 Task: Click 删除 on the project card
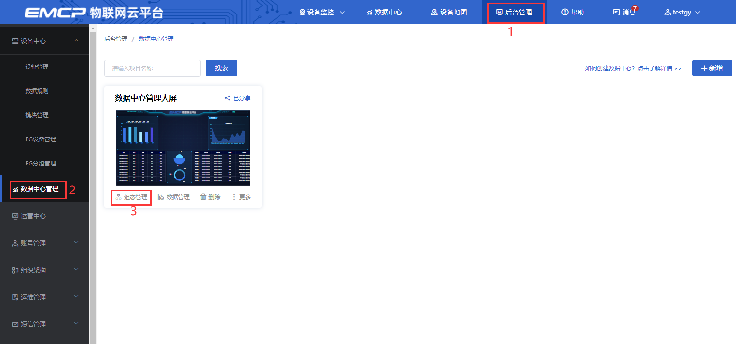click(x=210, y=197)
